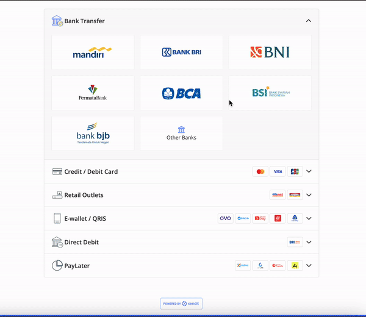Click the Bank Transfer heading text
The width and height of the screenshot is (366, 317).
coord(85,21)
